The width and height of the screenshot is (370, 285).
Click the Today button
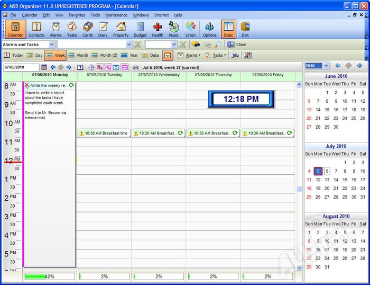pyautogui.click(x=14, y=55)
